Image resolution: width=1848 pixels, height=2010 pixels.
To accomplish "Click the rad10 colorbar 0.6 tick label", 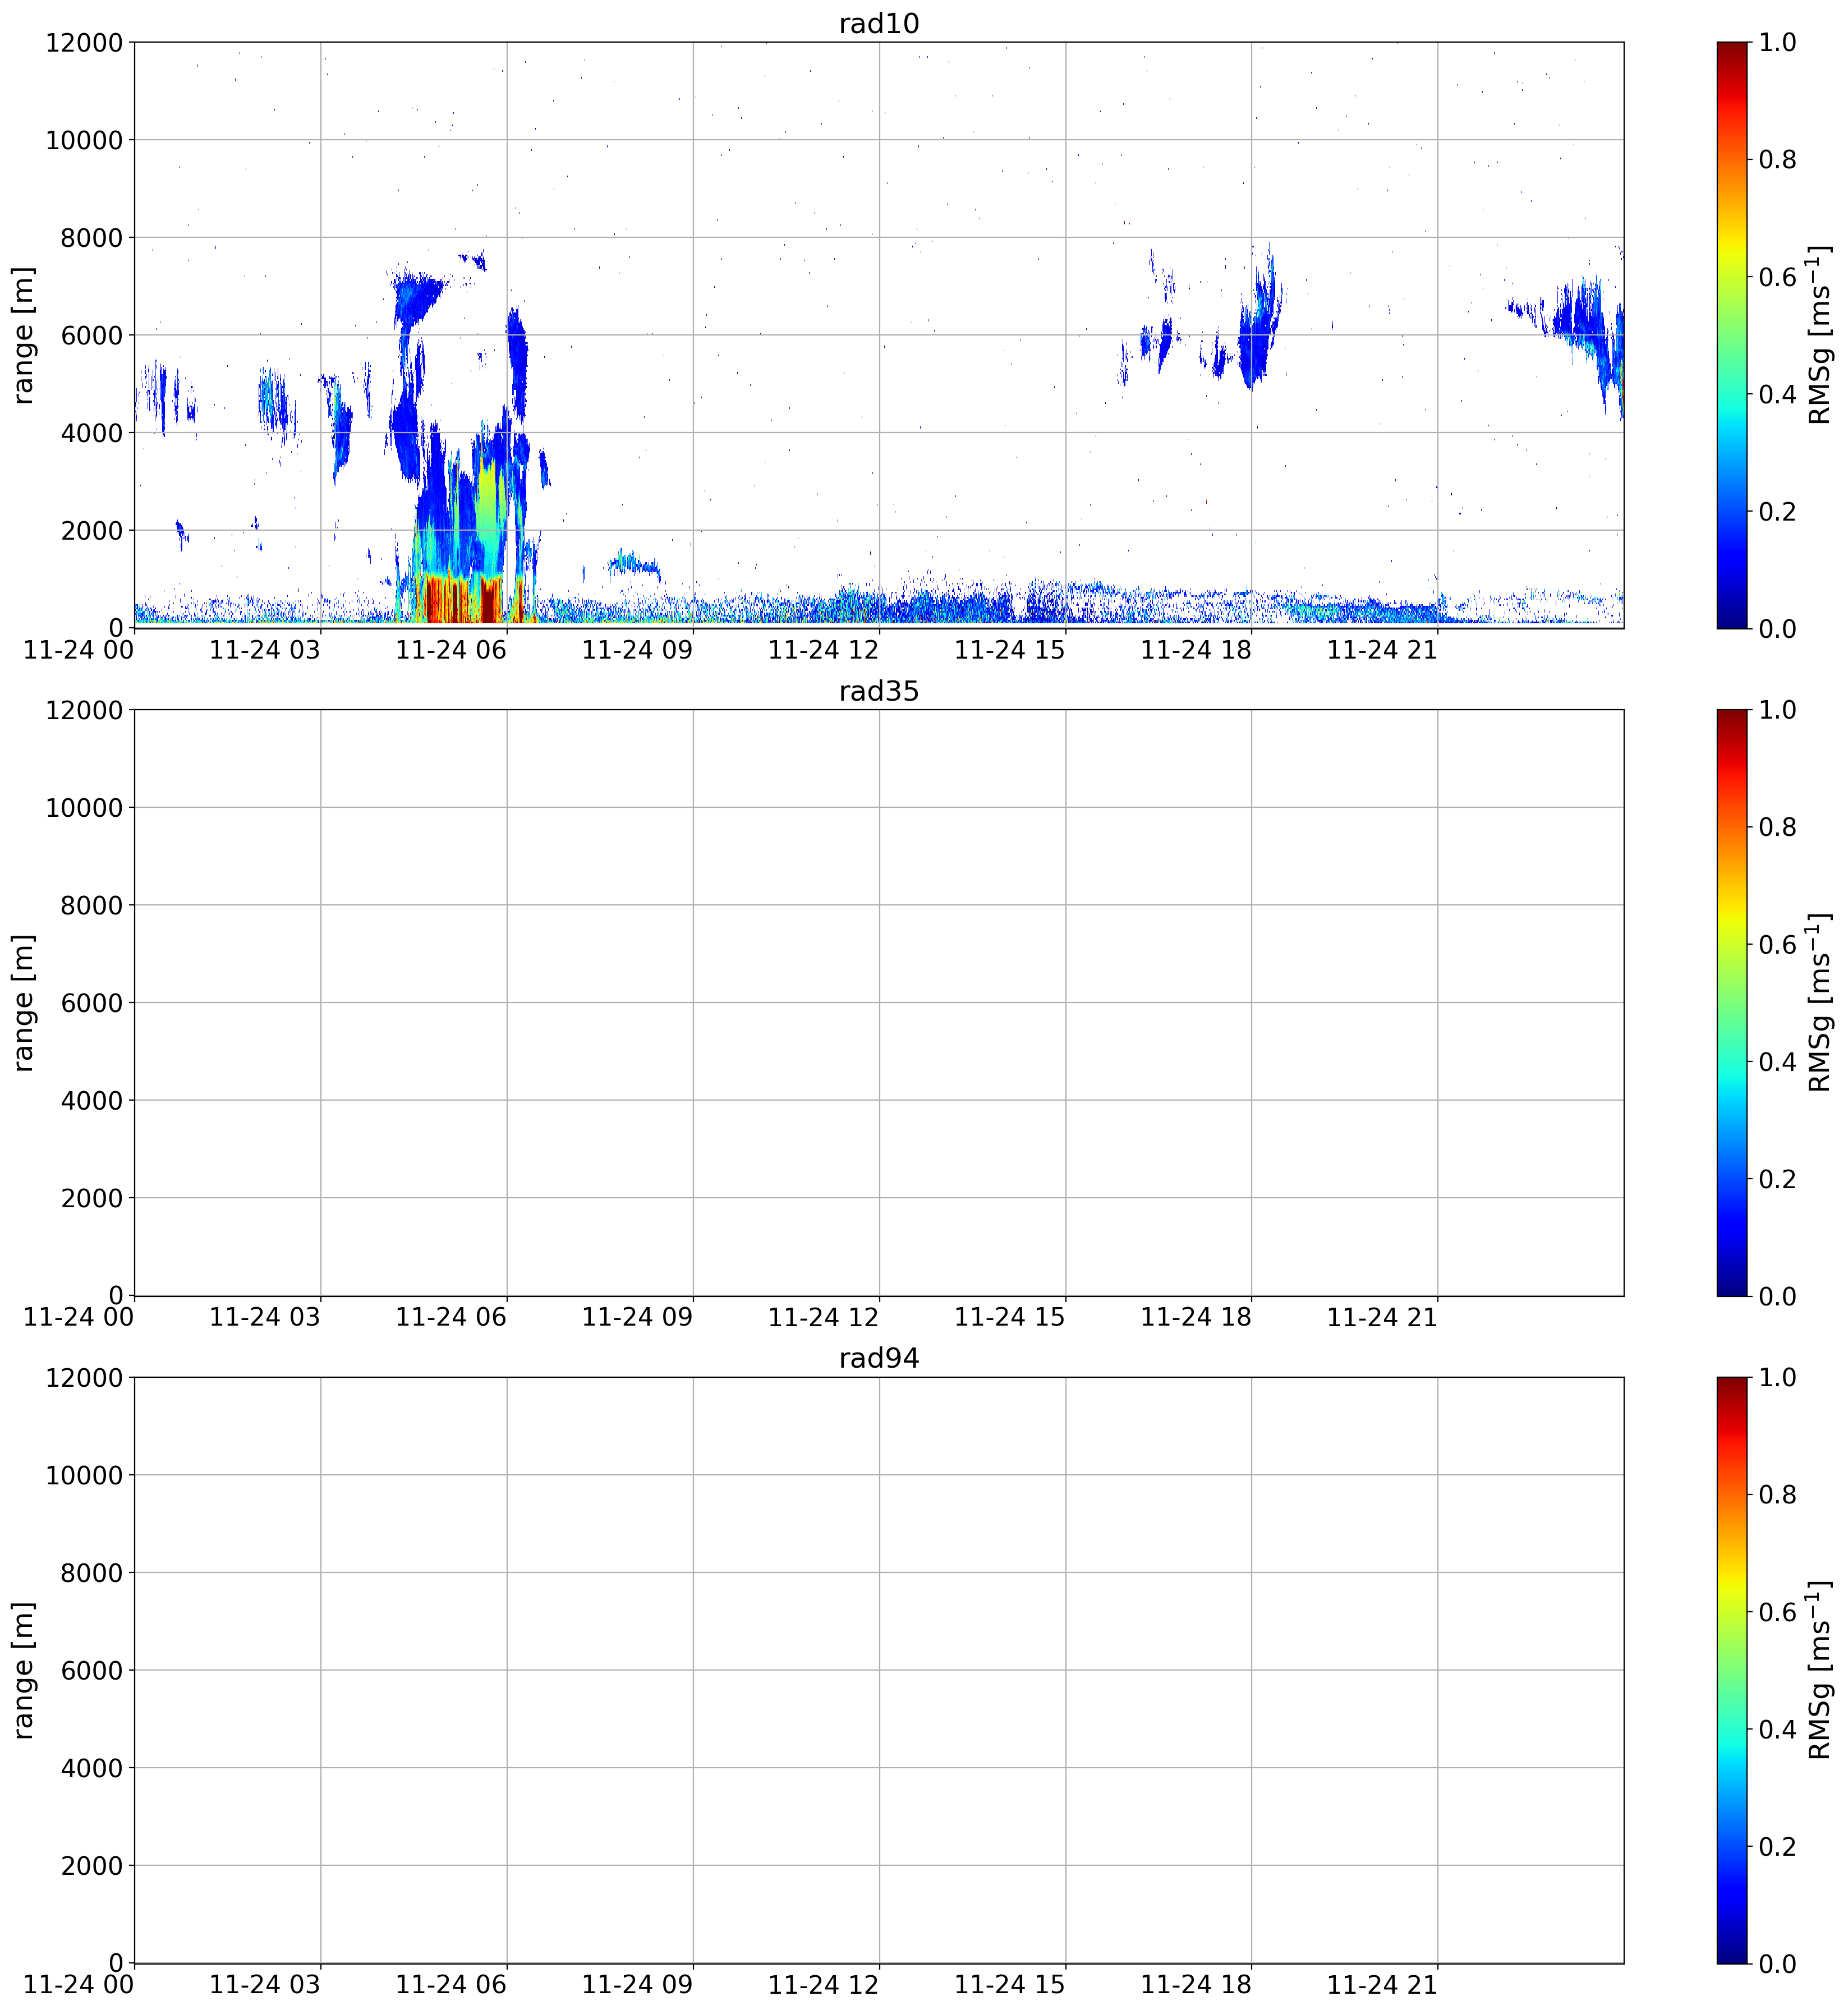I will pyautogui.click(x=1778, y=277).
